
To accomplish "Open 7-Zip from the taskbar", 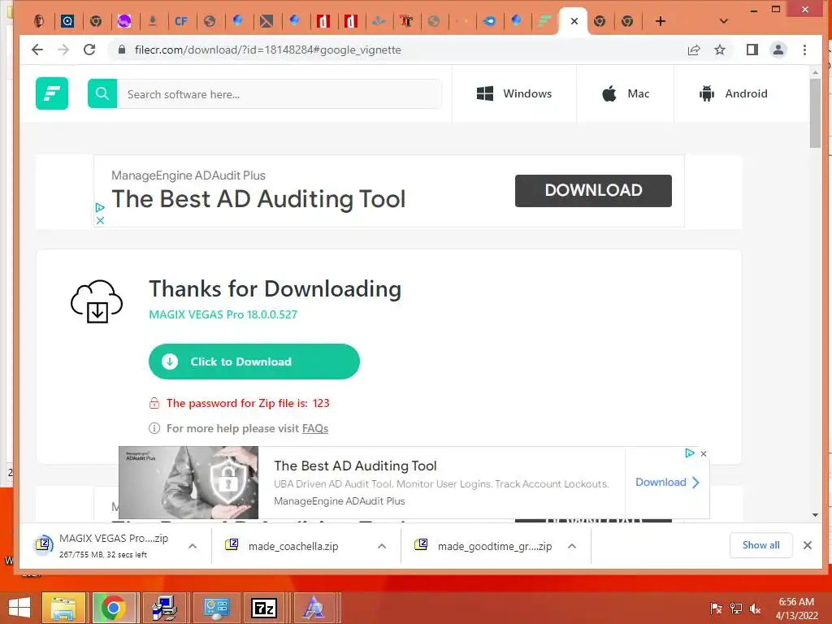I will click(264, 608).
